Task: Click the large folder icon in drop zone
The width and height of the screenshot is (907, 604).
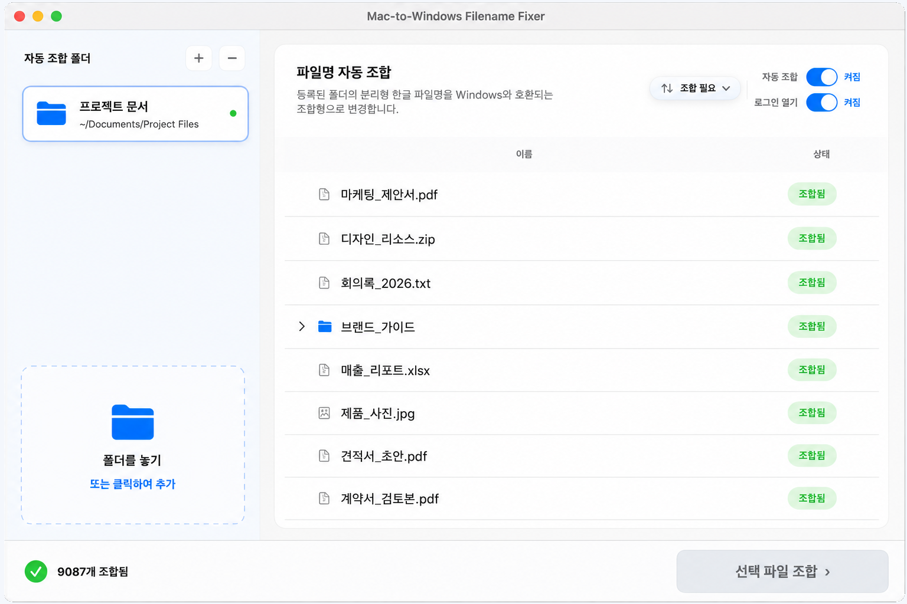Action: [x=133, y=422]
